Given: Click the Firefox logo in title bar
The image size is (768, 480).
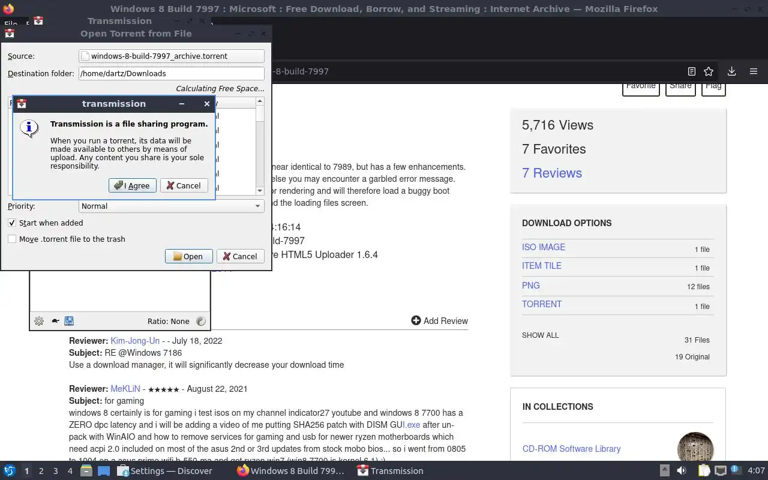Looking at the screenshot, I should tap(8, 9).
